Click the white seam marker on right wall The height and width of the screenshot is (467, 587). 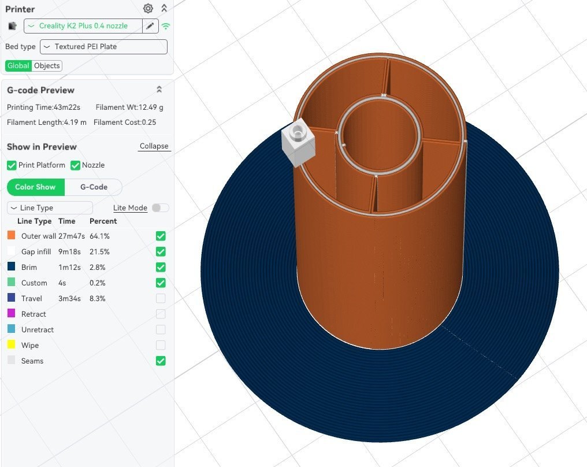coord(465,140)
